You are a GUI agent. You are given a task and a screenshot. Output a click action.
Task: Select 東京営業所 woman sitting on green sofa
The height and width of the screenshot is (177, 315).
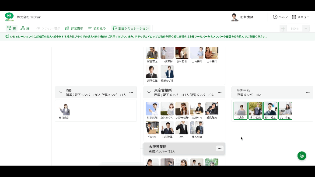(x=167, y=109)
